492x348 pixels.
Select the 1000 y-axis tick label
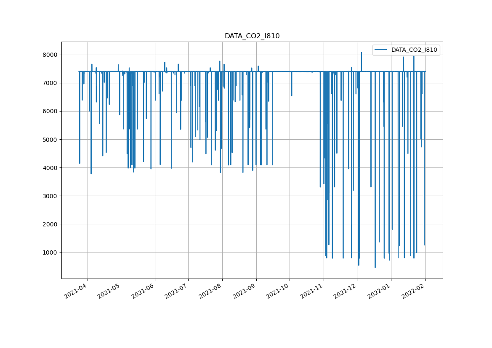pos(50,252)
